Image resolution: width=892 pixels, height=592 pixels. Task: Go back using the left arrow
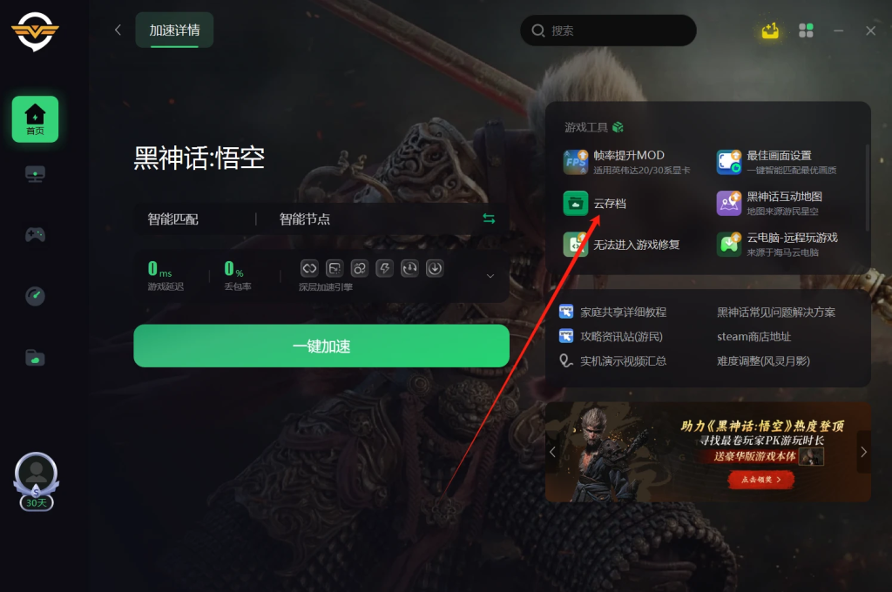click(x=118, y=30)
